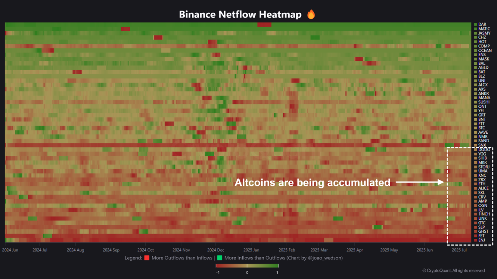This screenshot has width=497, height=279.
Task: Click the middle of the netflow color scale
Action: 247,266
